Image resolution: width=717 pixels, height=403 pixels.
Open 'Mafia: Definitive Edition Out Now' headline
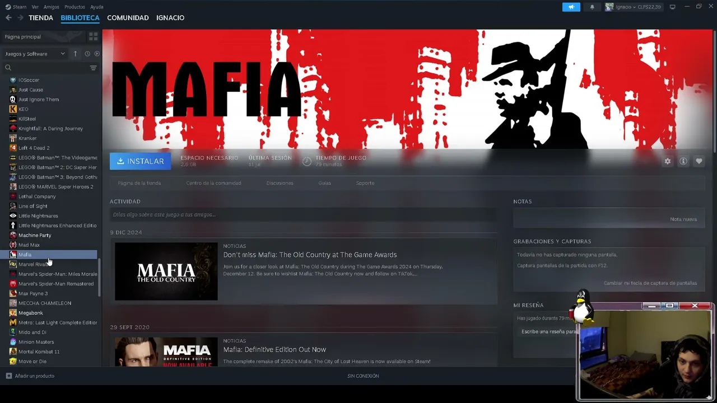click(x=274, y=349)
